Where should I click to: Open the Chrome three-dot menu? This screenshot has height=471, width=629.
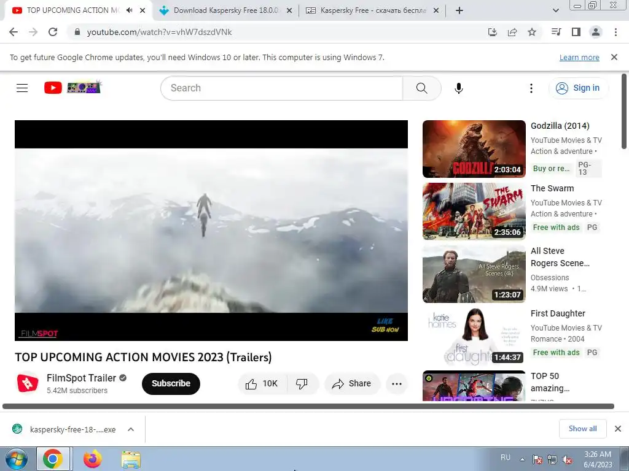[615, 32]
